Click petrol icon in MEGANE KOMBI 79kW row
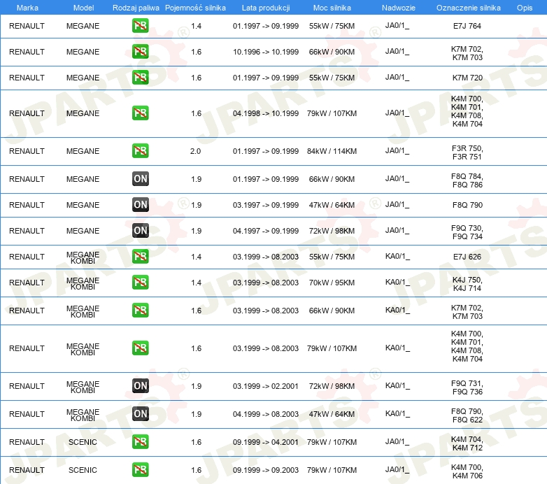 pyautogui.click(x=140, y=348)
